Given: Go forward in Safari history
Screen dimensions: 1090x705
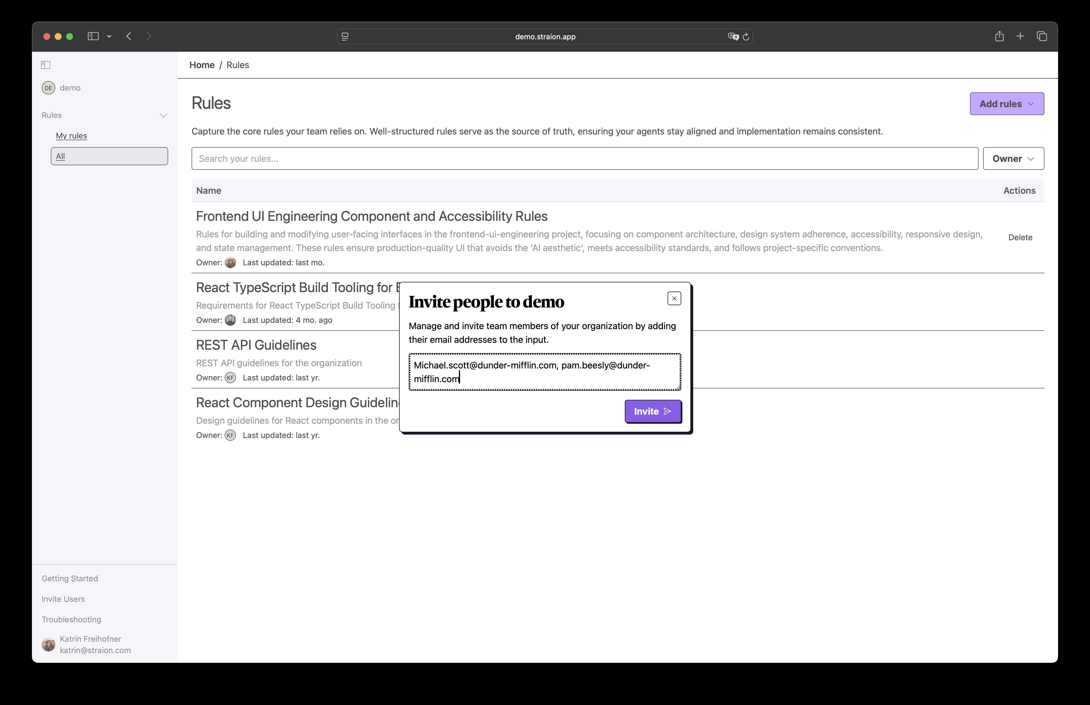Looking at the screenshot, I should tap(149, 36).
